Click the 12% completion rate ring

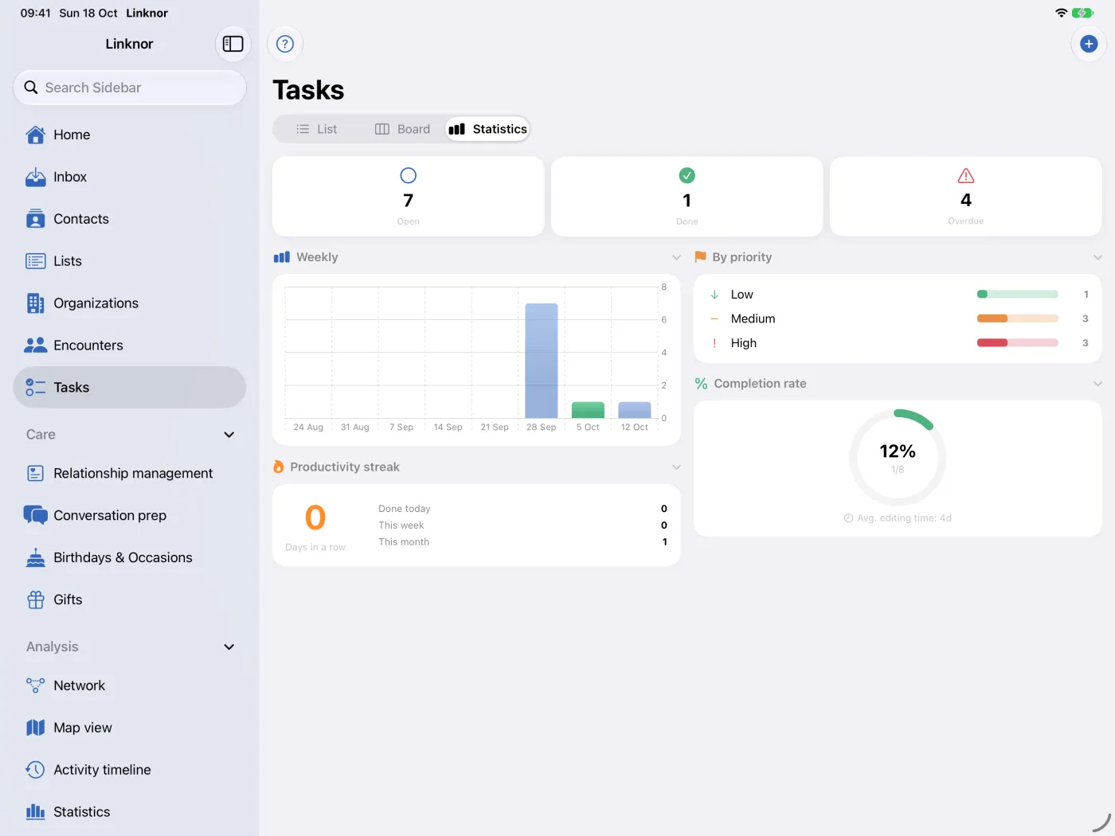coord(898,458)
